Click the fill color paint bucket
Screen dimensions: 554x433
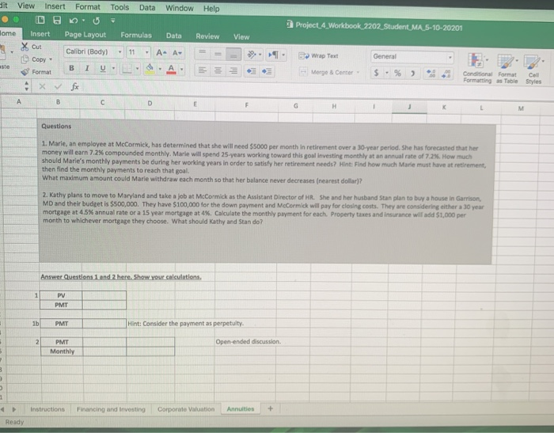(150, 68)
